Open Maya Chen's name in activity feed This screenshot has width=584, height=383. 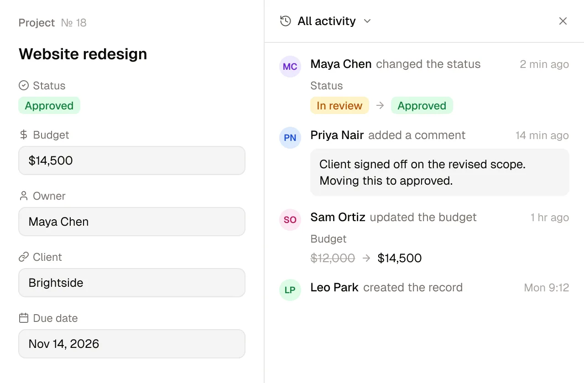[341, 64]
